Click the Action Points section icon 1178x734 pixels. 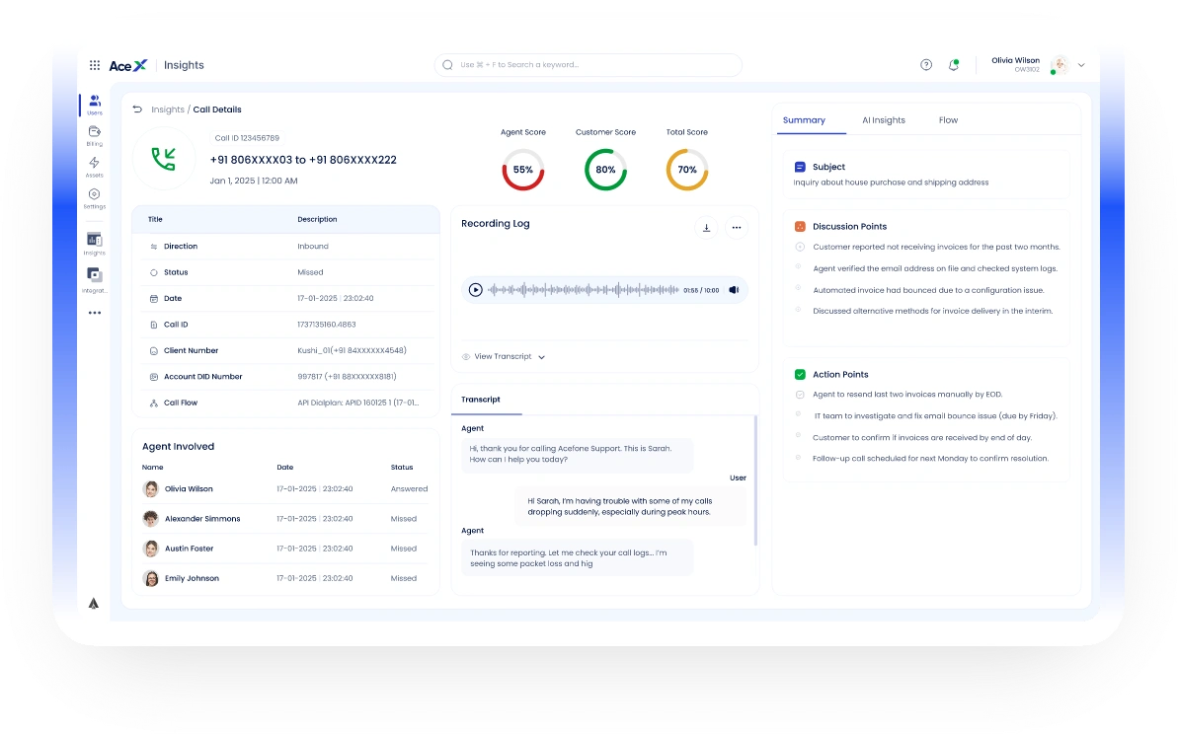tap(800, 375)
